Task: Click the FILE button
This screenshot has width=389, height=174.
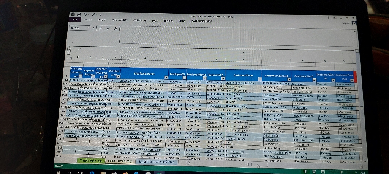Action: click(x=75, y=19)
